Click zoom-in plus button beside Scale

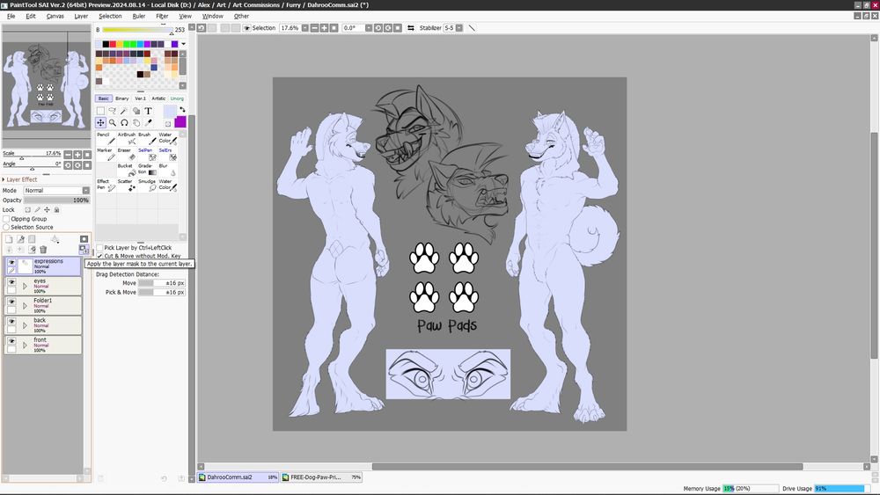77,155
